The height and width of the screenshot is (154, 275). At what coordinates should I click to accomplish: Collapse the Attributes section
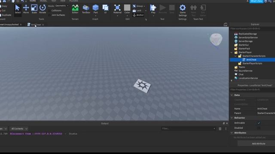[x=232, y=133]
